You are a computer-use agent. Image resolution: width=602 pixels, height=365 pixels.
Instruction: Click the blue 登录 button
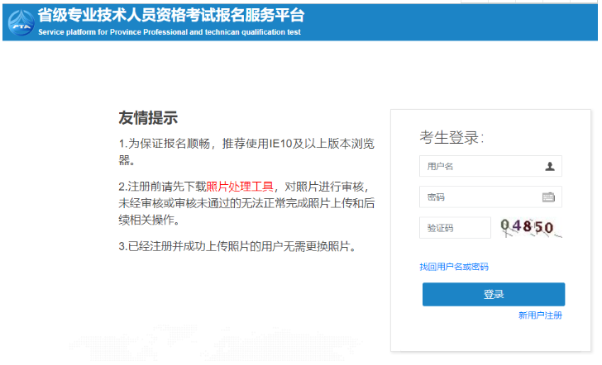click(x=494, y=295)
